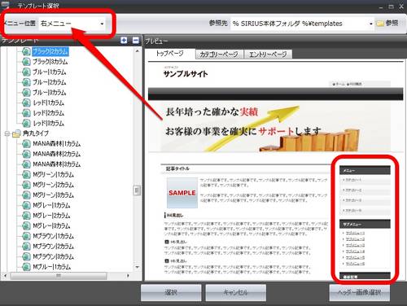Switch to the トップページ preview tab
The image size is (407, 306).
170,54
